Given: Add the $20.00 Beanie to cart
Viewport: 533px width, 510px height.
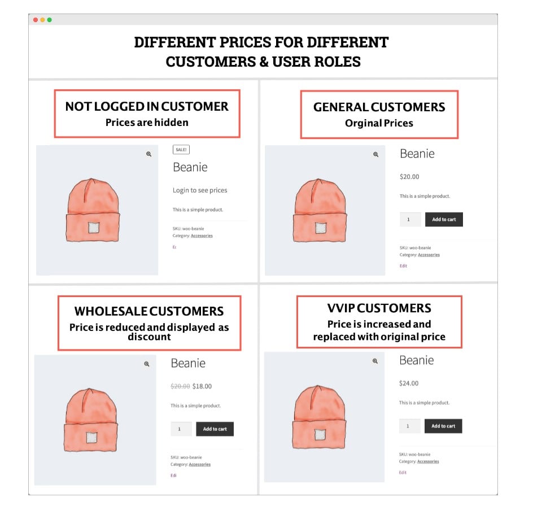Looking at the screenshot, I should pyautogui.click(x=444, y=220).
